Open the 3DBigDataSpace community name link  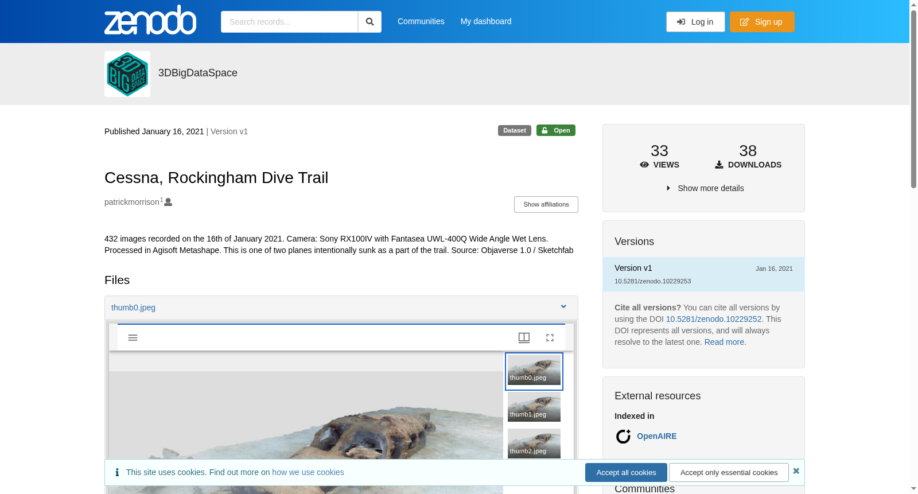click(198, 73)
